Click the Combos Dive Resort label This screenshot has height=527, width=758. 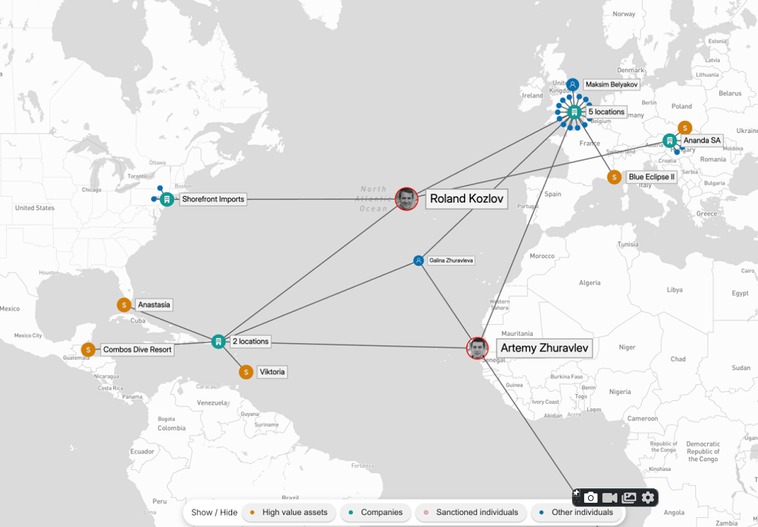pyautogui.click(x=137, y=349)
